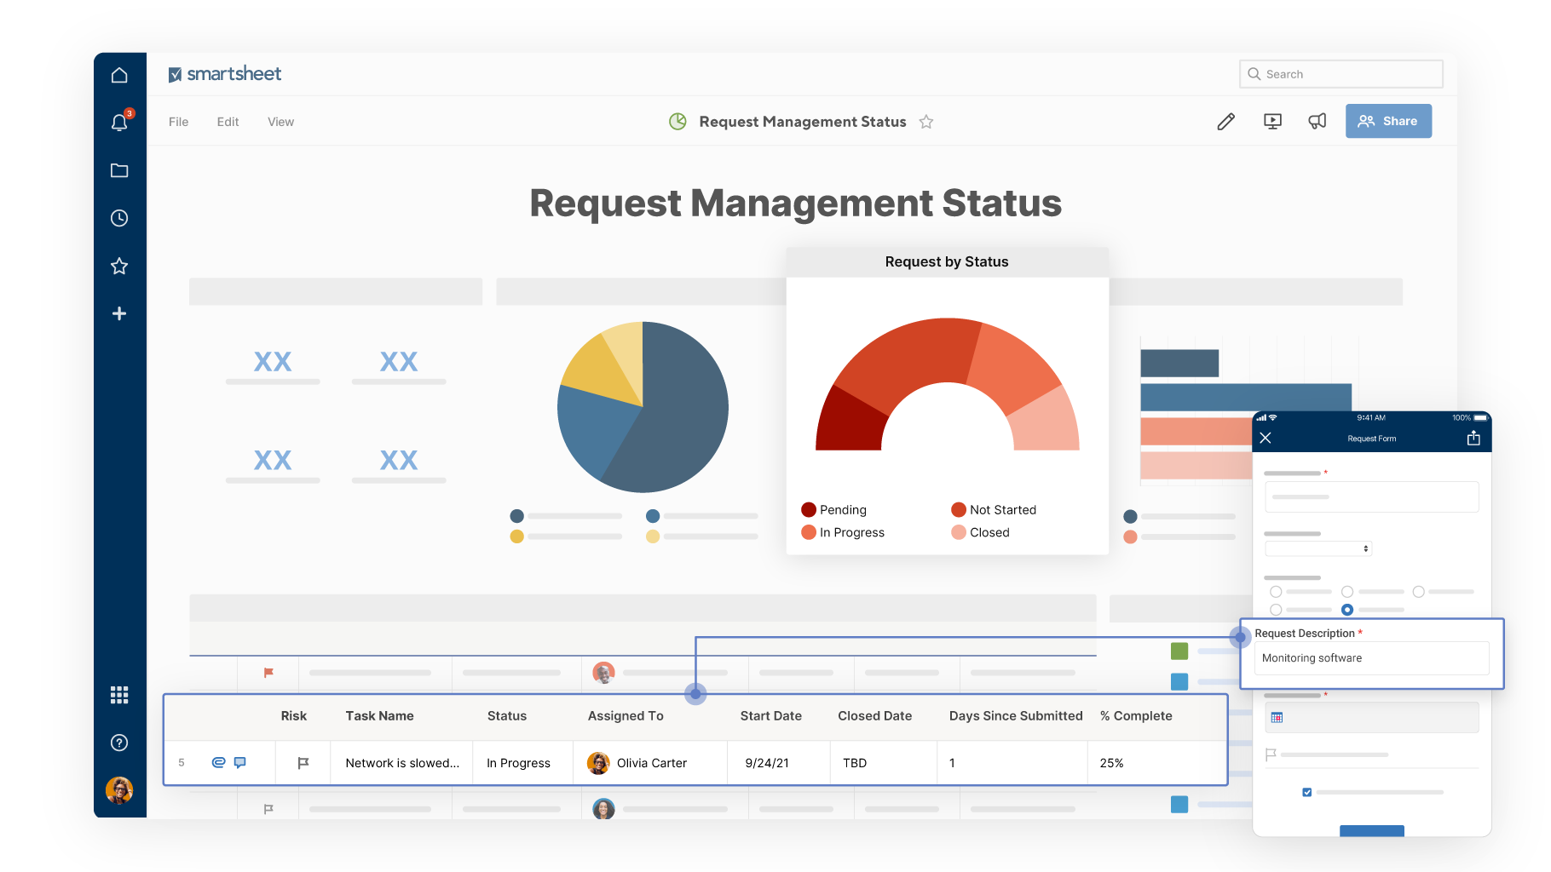Select the filled radio button in form
Image resolution: width=1551 pixels, height=872 pixels.
(1347, 610)
